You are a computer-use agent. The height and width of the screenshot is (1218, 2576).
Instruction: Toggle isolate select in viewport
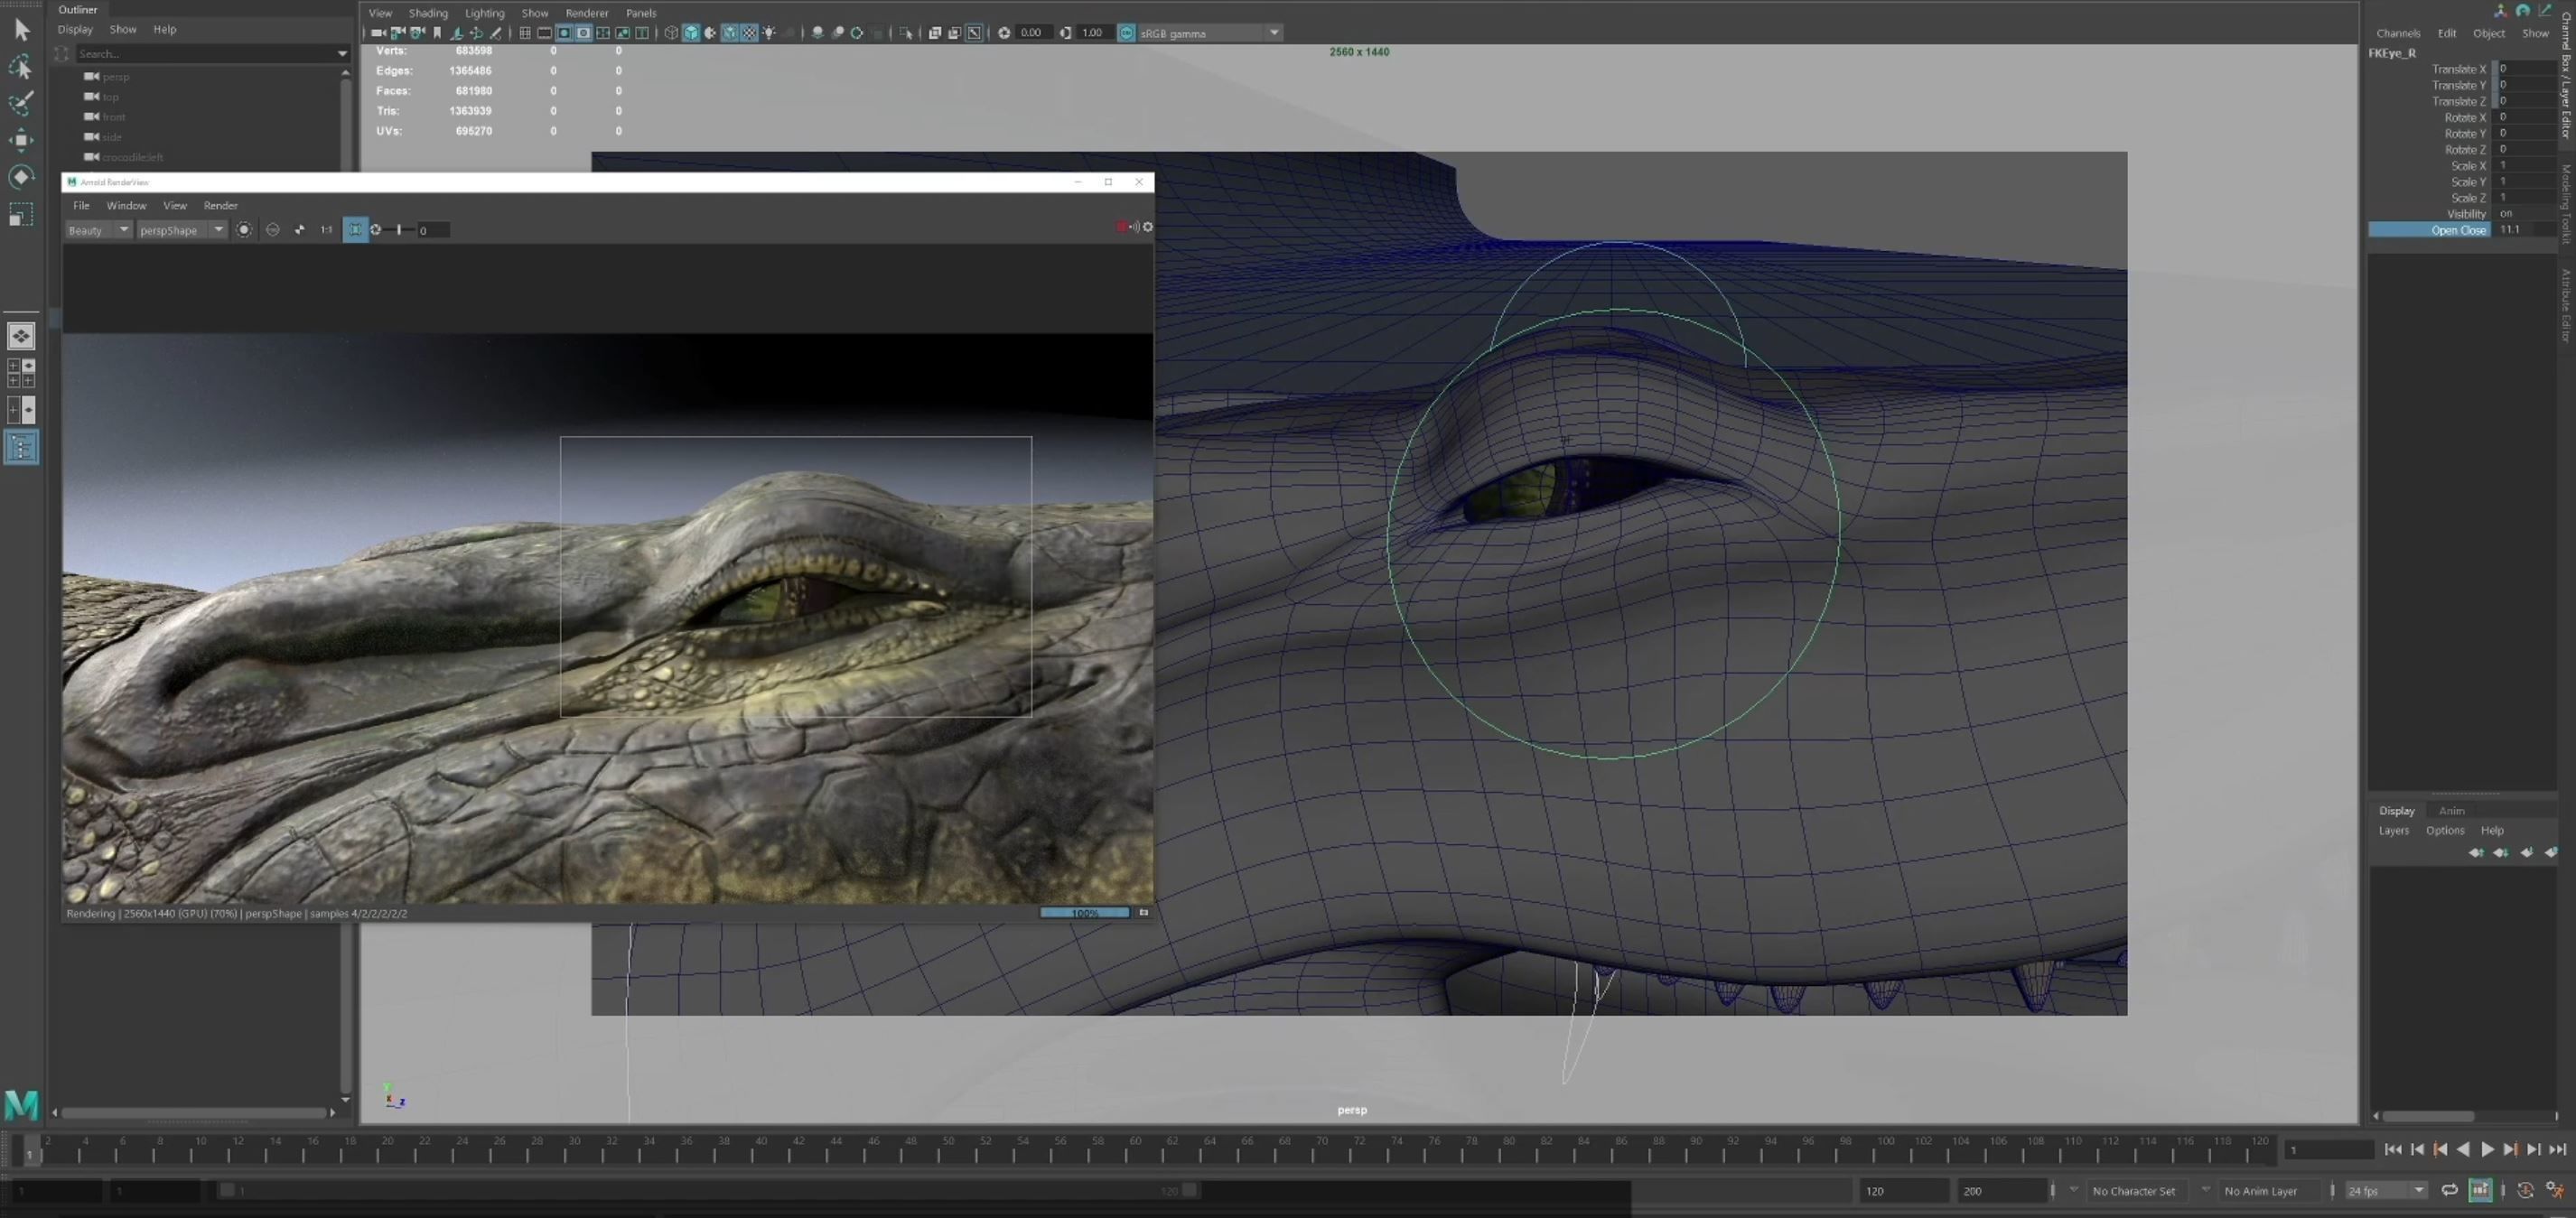(905, 33)
